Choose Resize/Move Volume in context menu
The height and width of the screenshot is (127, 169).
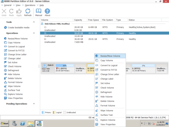(110, 56)
